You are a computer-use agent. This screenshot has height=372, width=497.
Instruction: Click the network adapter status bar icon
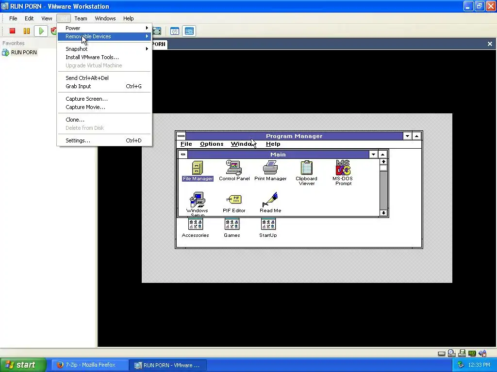point(472,353)
